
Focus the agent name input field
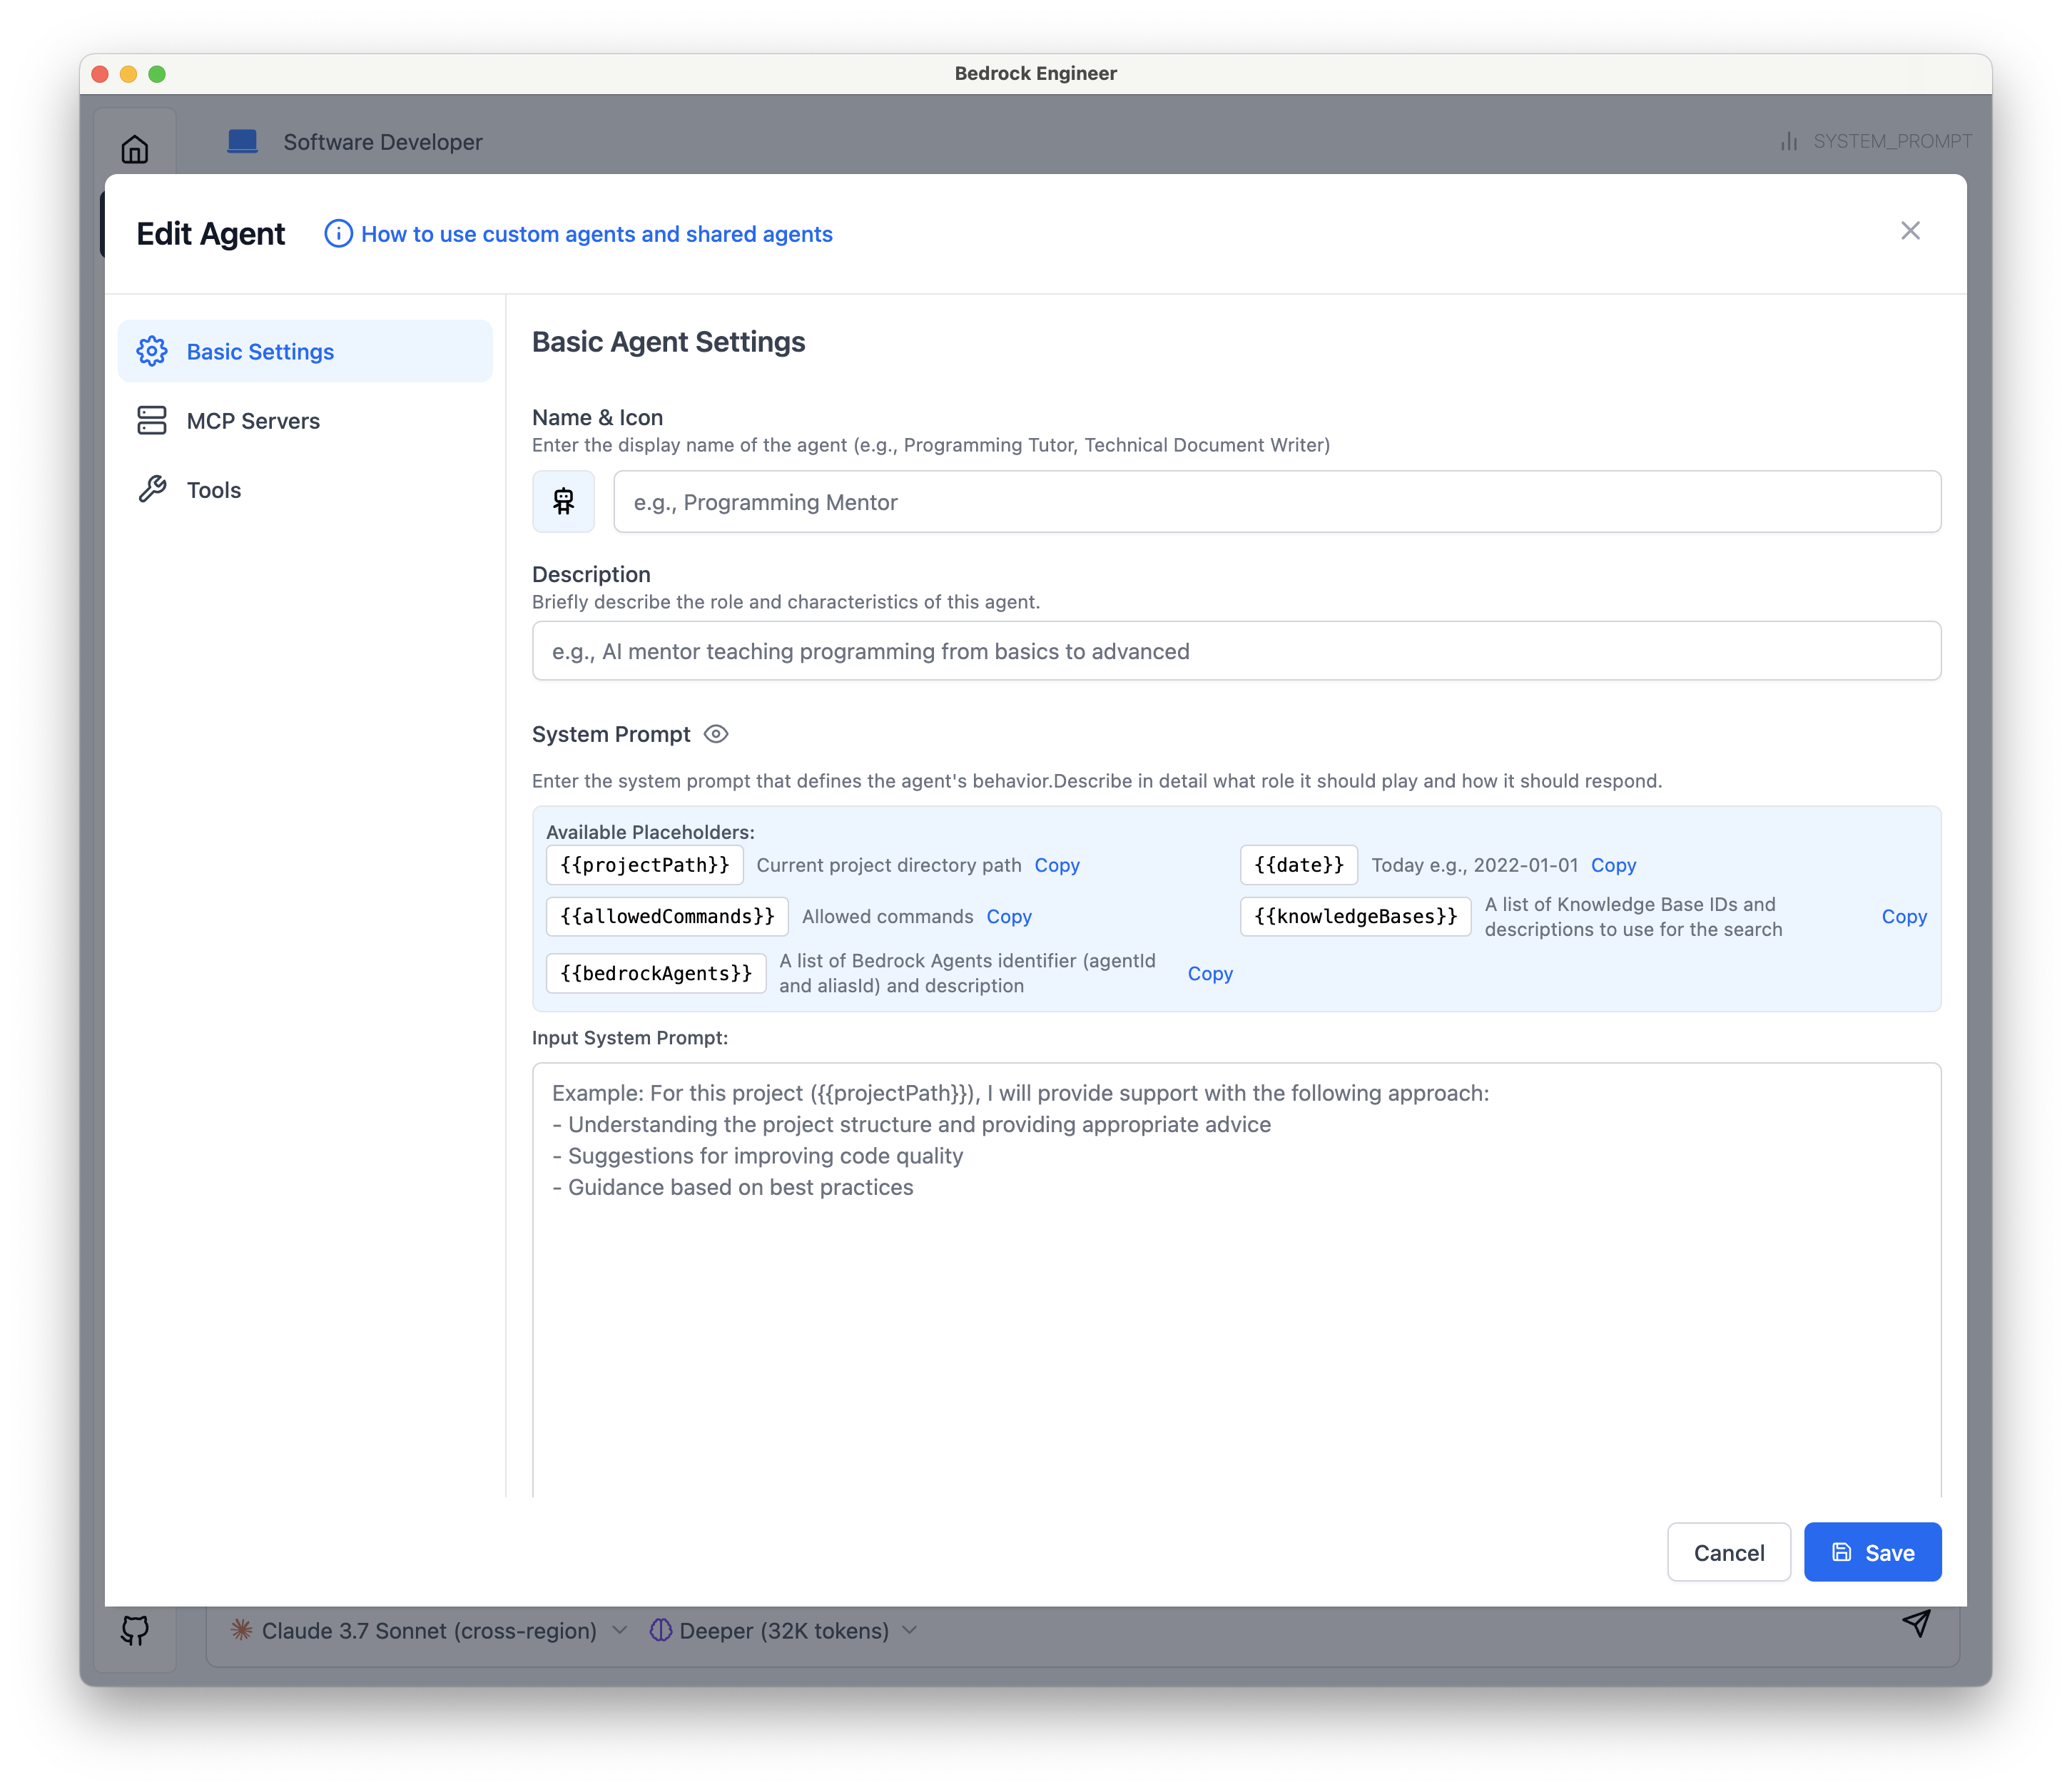point(1276,502)
